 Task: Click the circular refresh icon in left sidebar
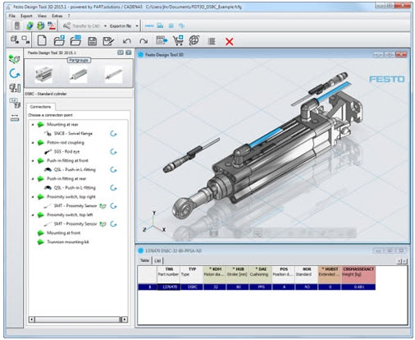15,73
